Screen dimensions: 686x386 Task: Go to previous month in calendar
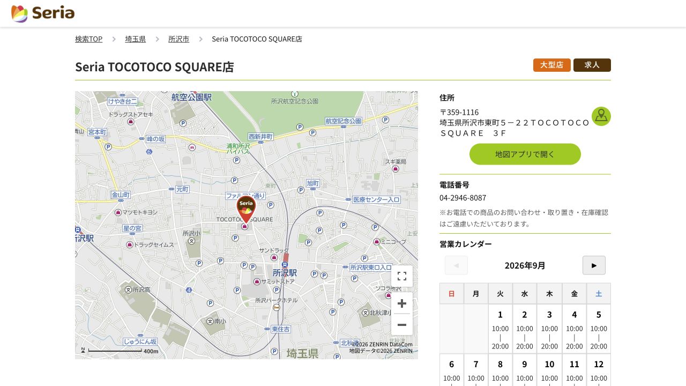[456, 265]
